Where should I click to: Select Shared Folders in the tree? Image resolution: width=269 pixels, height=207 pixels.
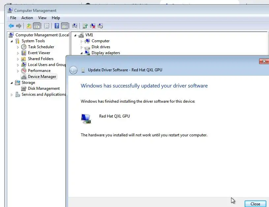41,59
